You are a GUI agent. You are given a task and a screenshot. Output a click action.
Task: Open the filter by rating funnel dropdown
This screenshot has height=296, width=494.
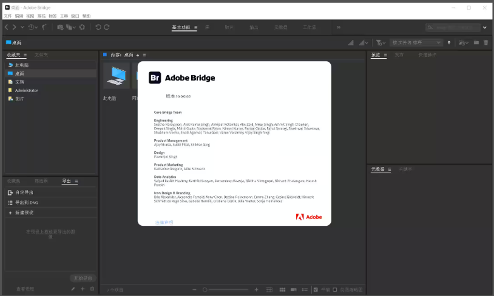(381, 43)
